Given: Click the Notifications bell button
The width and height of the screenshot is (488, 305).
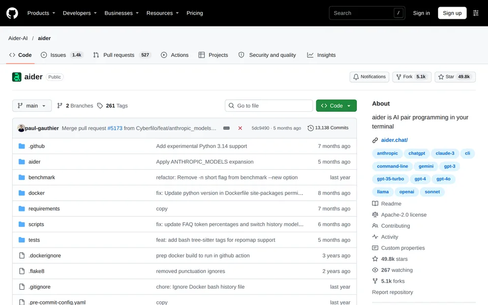Looking at the screenshot, I should (369, 77).
